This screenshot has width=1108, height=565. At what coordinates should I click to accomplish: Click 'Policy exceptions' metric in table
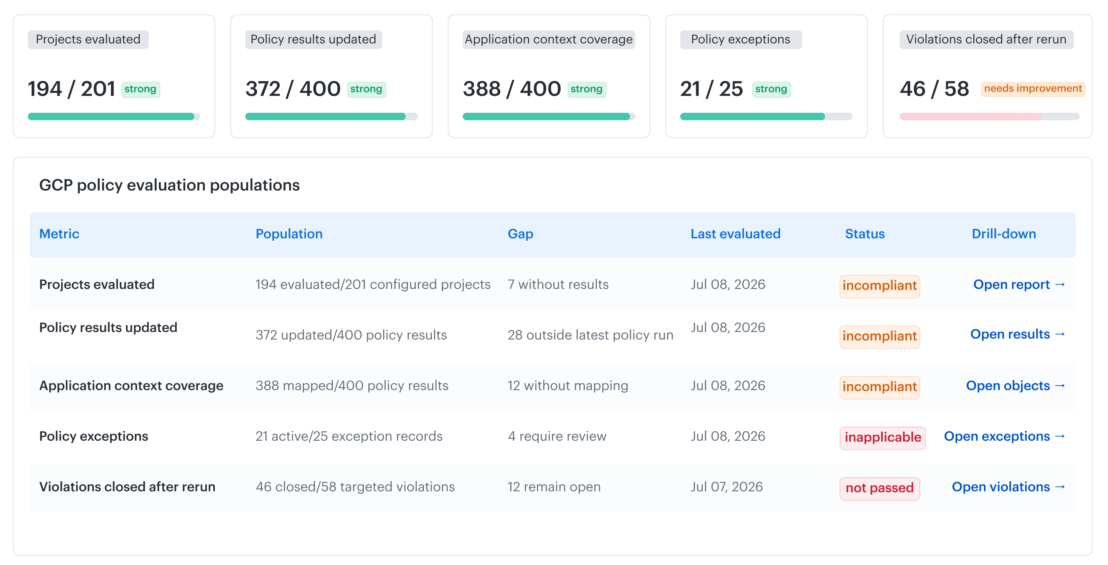pos(94,436)
